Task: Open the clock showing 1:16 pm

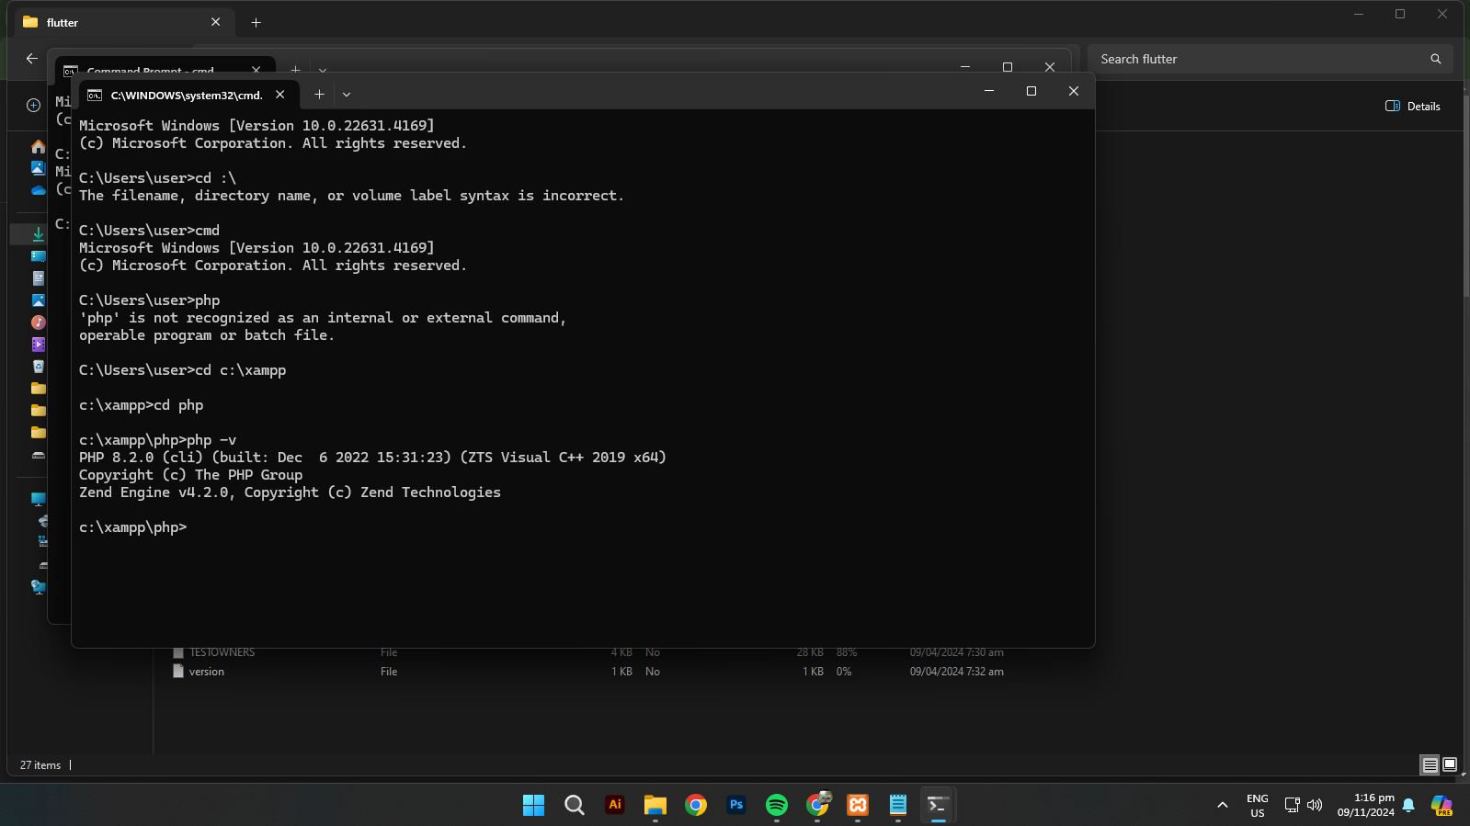Action: click(1366, 805)
